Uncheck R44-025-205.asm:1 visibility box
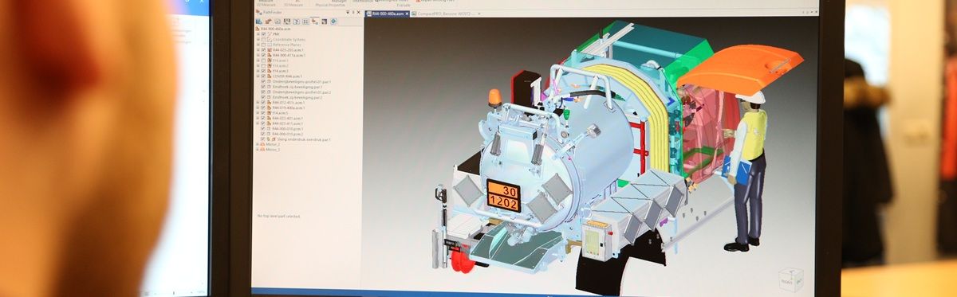This screenshot has height=297, width=957. coord(263,49)
